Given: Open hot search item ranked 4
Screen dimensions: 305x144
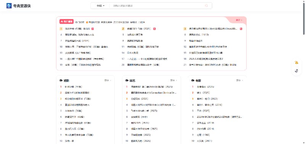Looking at the screenshot, I should [x=80, y=35].
